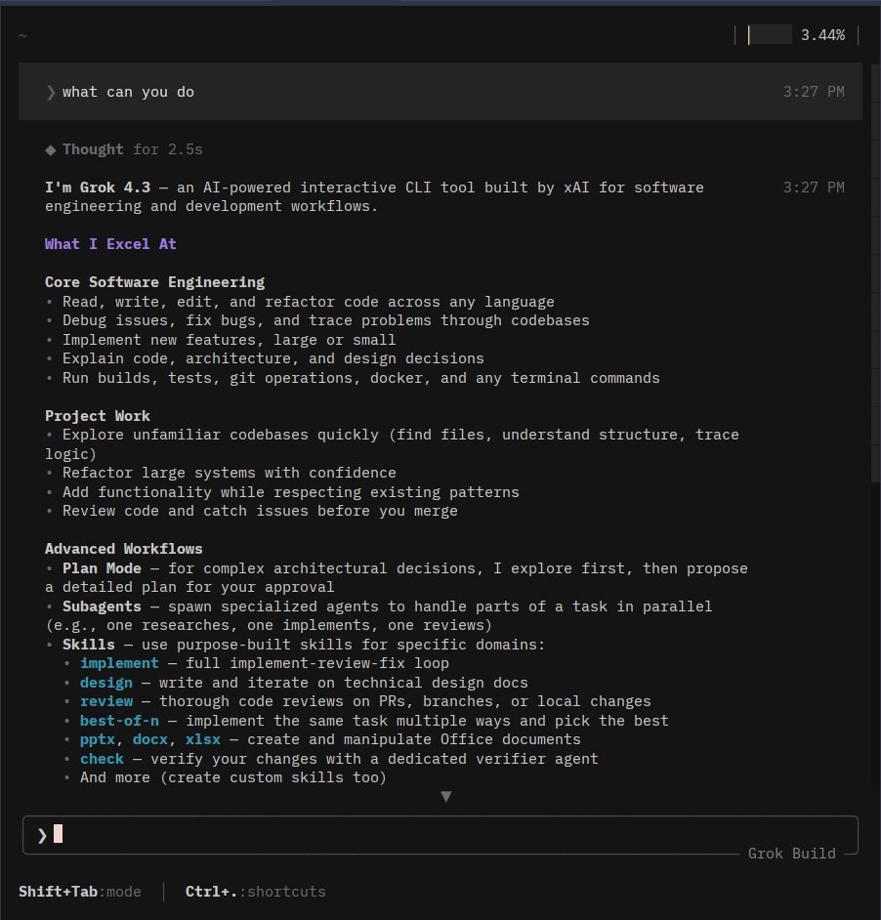Click the 'best-of-n' skill name
Screen dimensions: 881x920
pyautogui.click(x=119, y=721)
